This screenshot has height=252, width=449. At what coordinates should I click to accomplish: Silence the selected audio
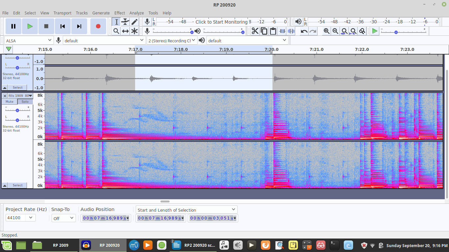click(x=291, y=31)
